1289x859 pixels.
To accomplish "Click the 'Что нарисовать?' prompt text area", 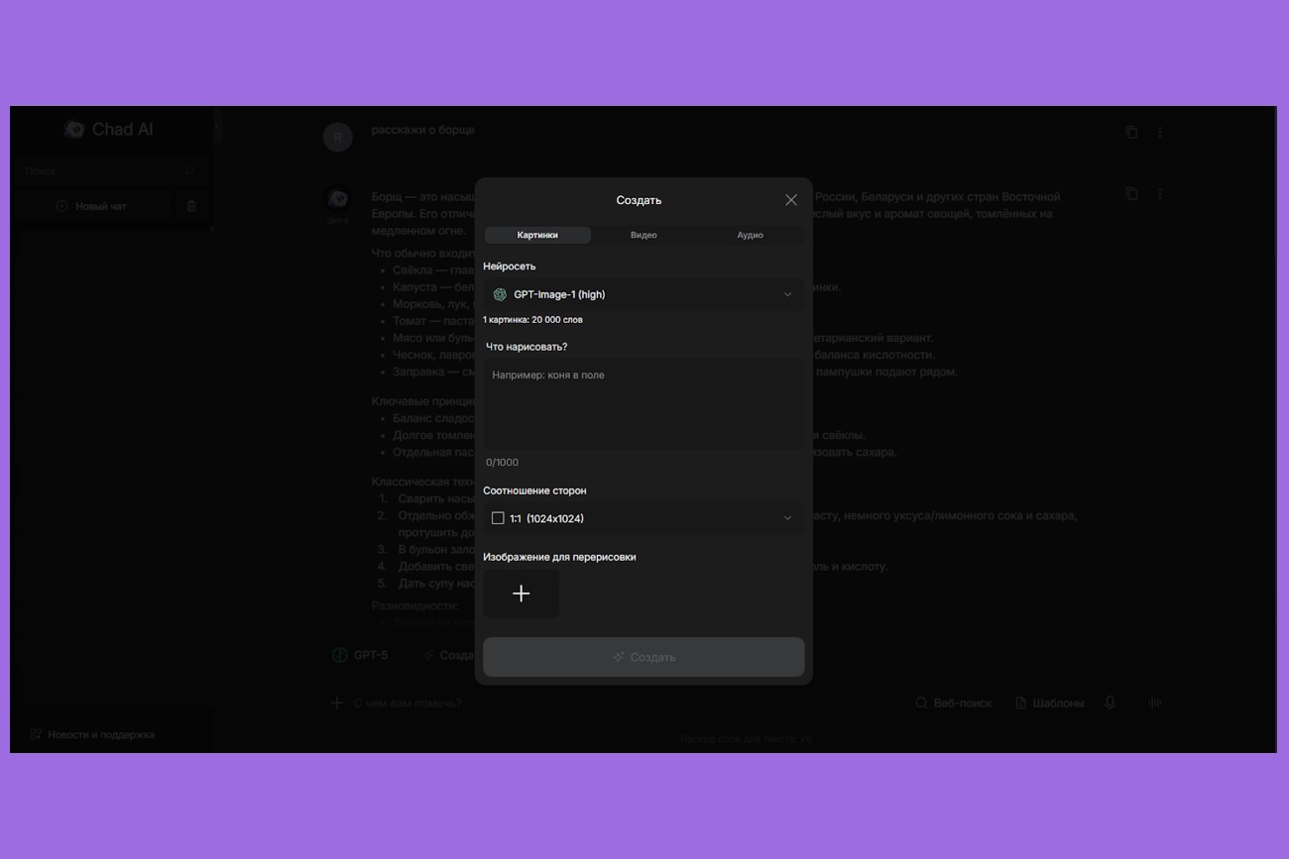I will coord(643,404).
